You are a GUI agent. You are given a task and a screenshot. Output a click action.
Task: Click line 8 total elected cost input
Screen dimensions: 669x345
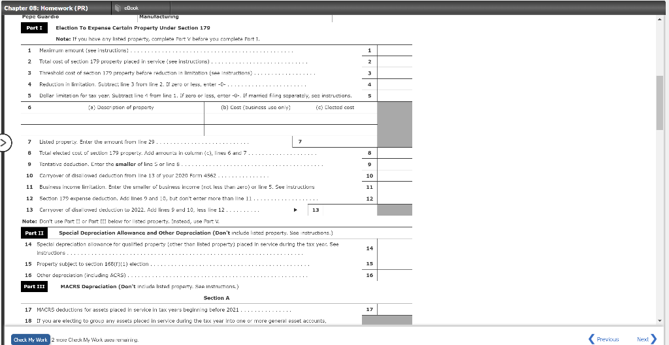coord(395,153)
